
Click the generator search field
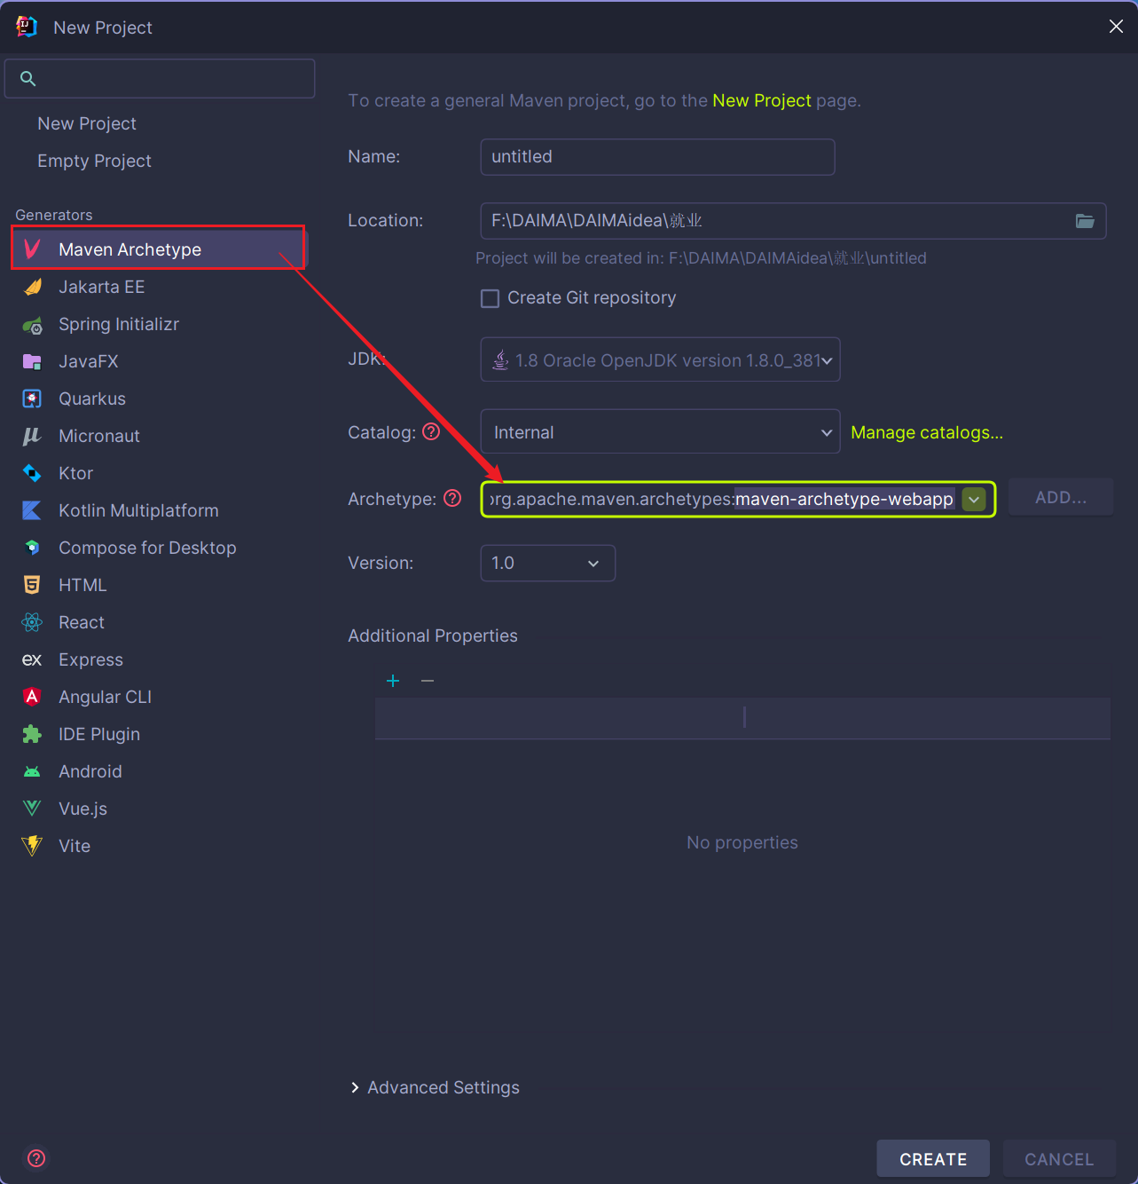tap(160, 79)
